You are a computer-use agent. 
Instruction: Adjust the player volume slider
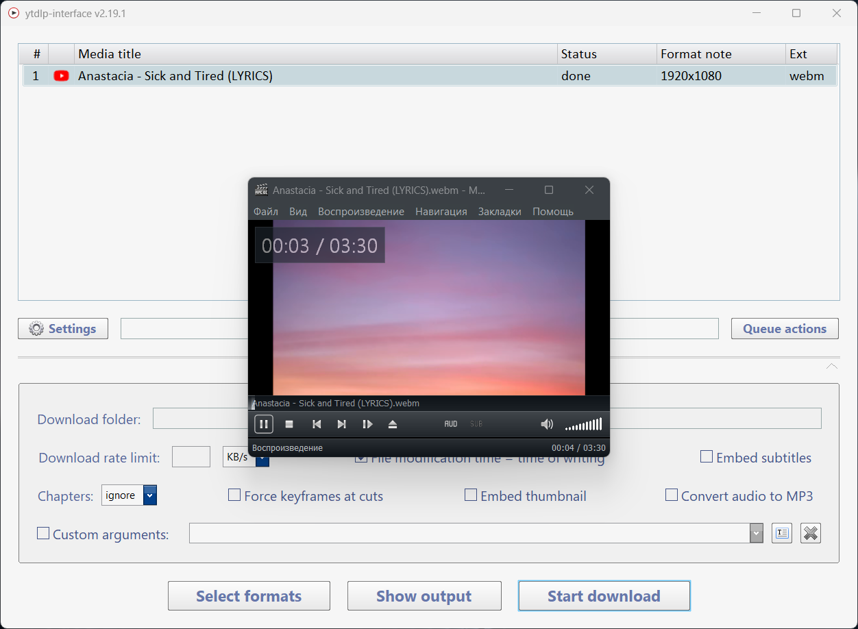point(583,424)
